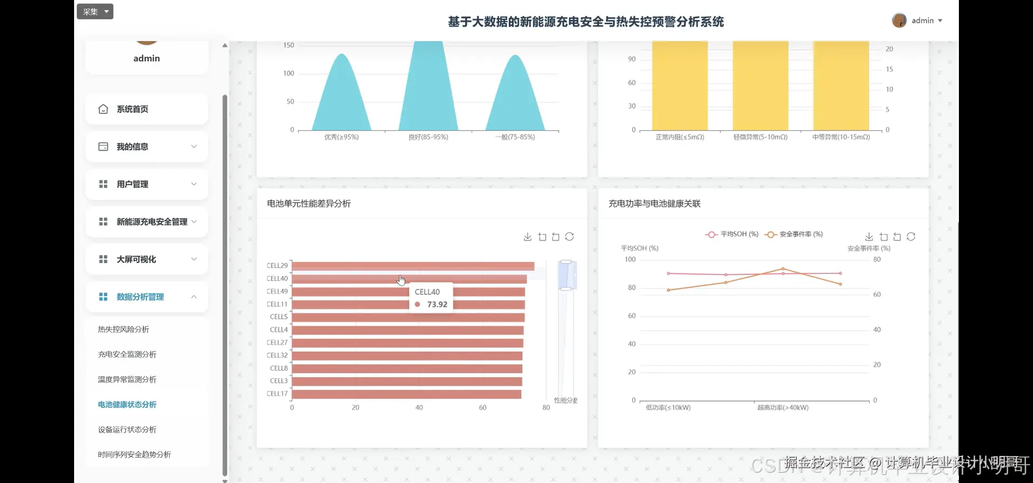
Task: Toggle the 平均SOH (%) legend series
Action: pos(732,234)
